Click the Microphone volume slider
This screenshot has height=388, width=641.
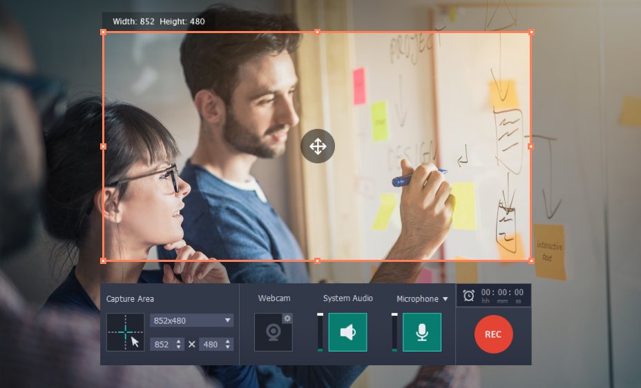point(394,332)
